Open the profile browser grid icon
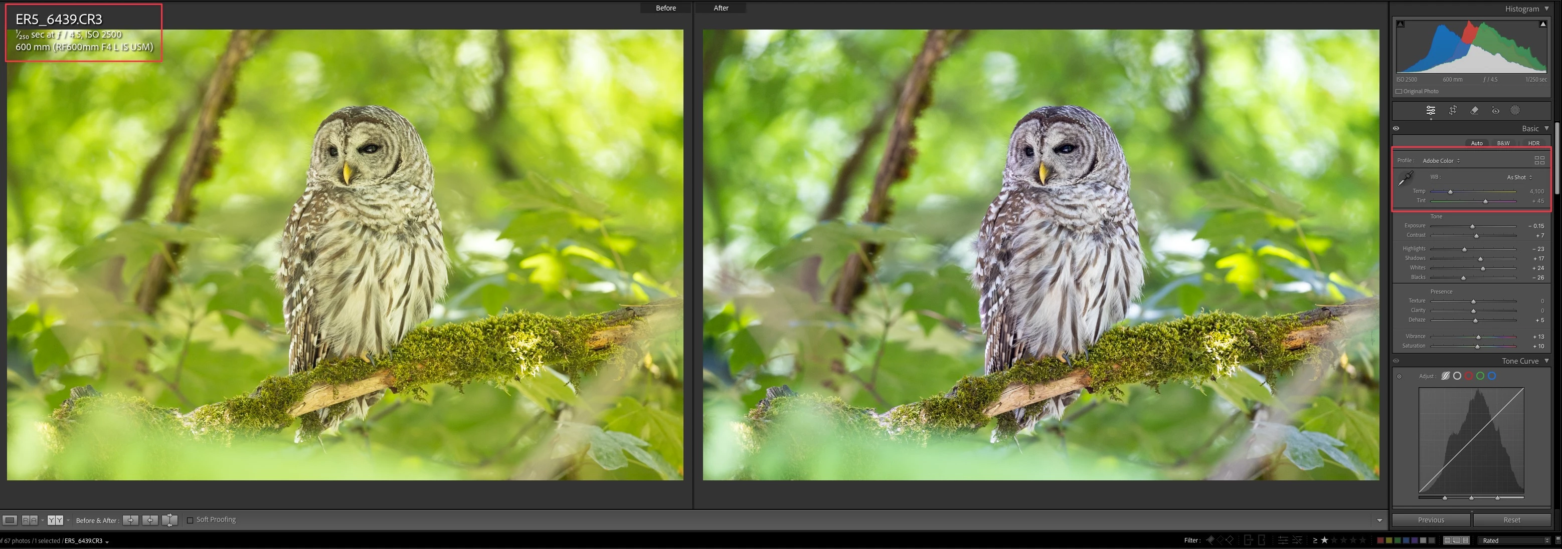The image size is (1562, 549). [x=1539, y=161]
